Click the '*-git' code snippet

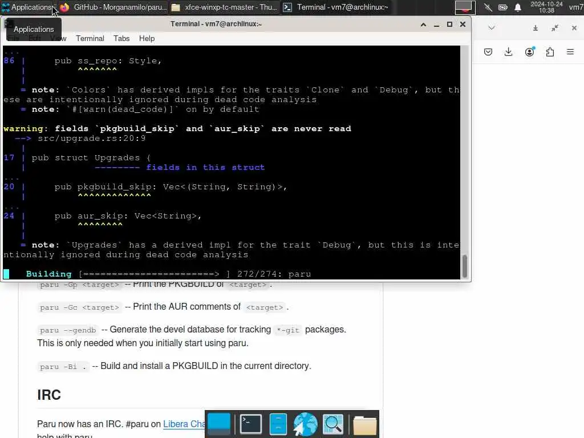tap(288, 330)
